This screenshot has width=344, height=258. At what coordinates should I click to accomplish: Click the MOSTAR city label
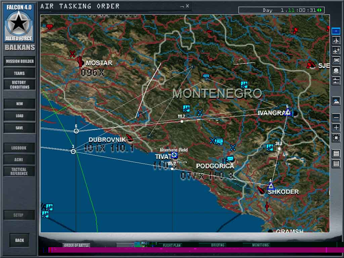[x=99, y=63]
